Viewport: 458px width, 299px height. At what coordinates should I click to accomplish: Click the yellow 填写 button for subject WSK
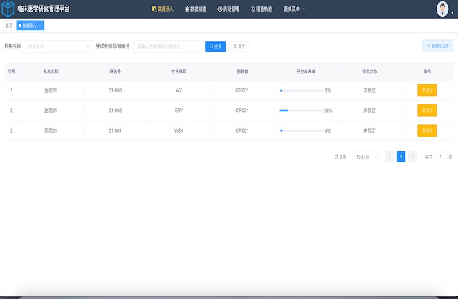point(427,131)
